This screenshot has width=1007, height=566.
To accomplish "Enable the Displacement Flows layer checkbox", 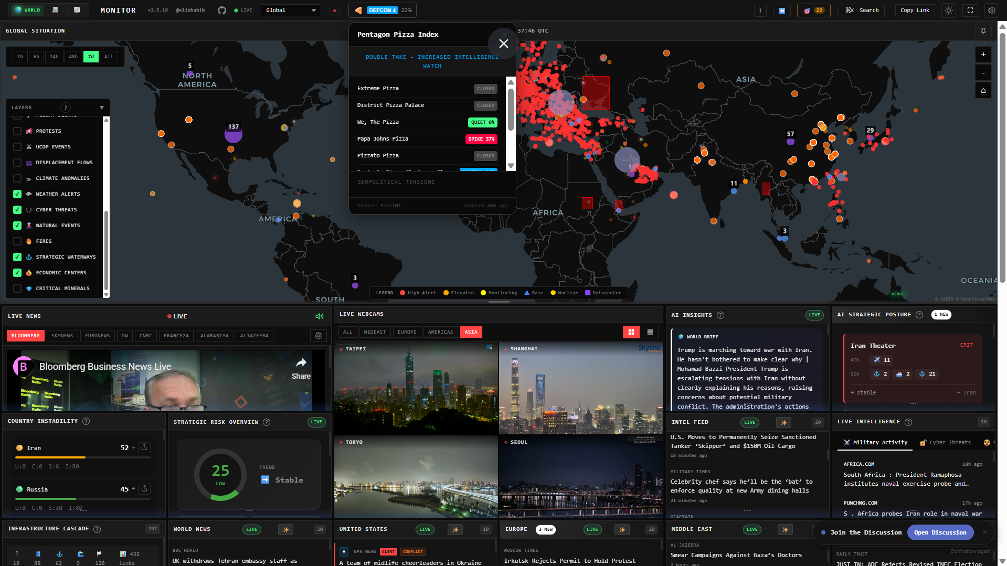I will (17, 163).
